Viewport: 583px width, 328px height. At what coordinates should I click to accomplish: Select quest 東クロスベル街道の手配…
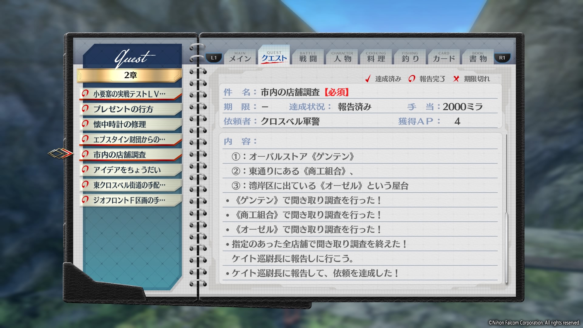point(131,185)
